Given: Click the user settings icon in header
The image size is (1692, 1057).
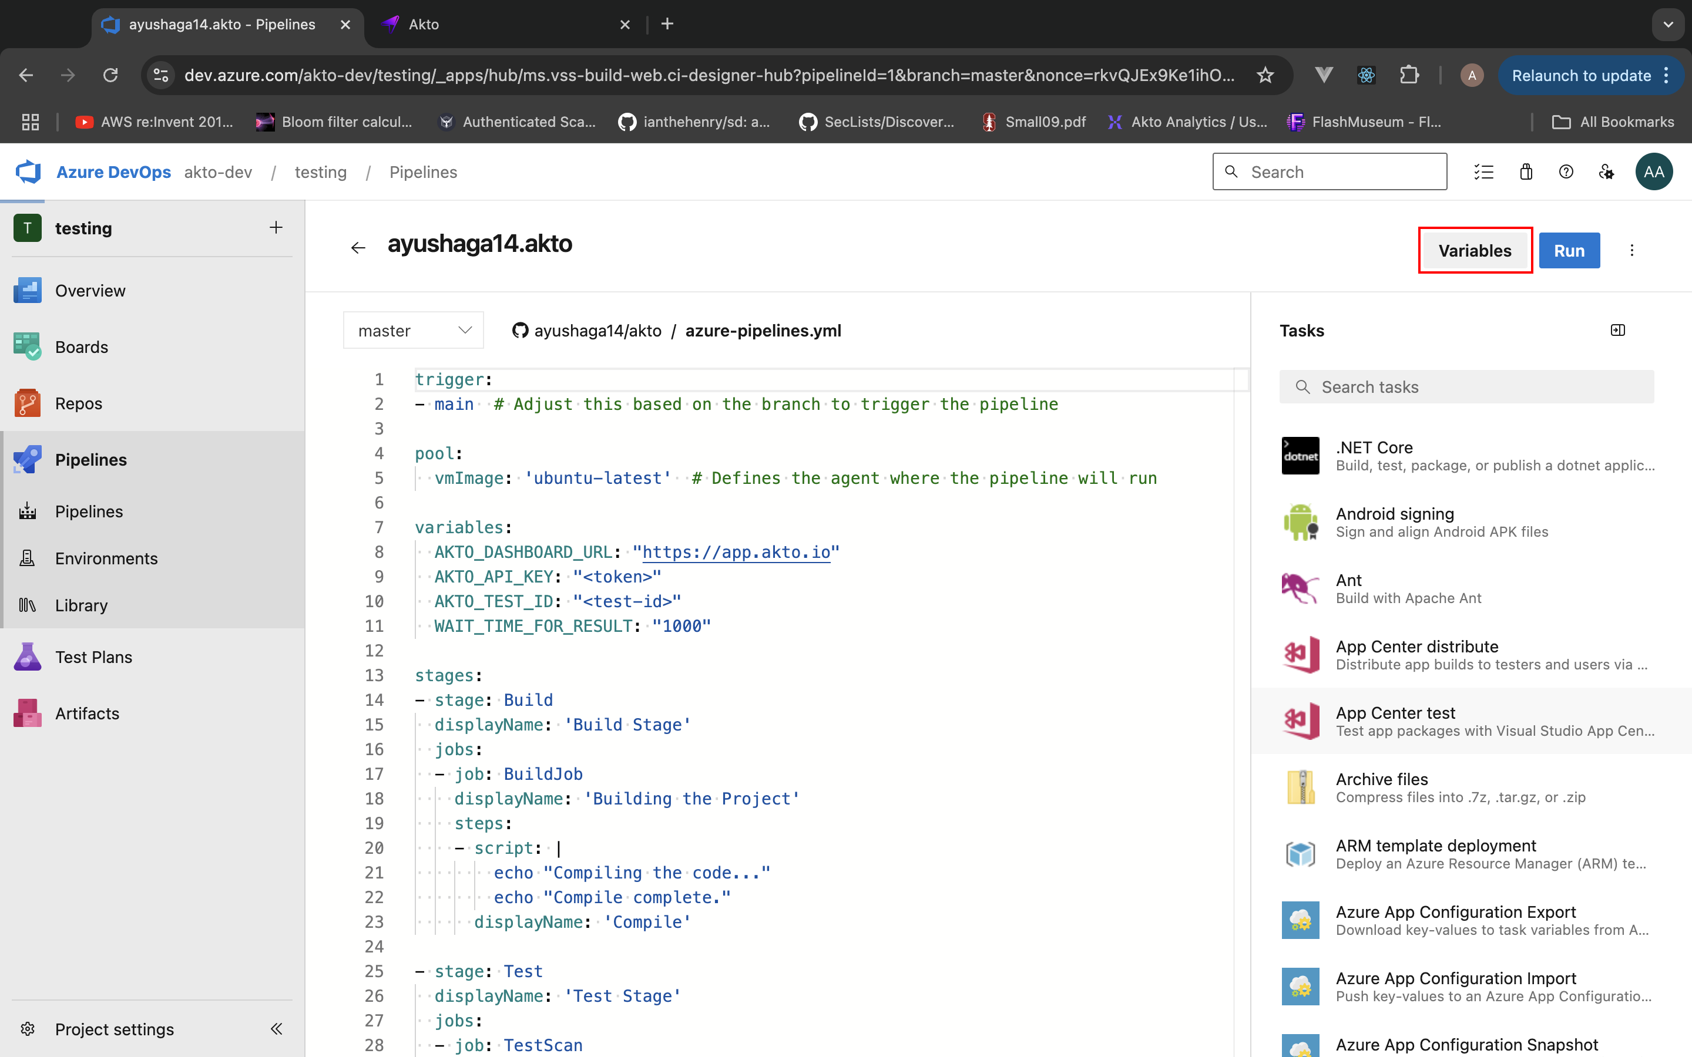Looking at the screenshot, I should 1606,172.
